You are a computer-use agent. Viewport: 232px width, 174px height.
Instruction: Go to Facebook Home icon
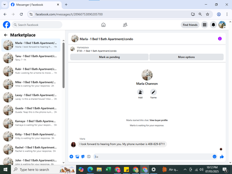pyautogui.click(x=103, y=25)
